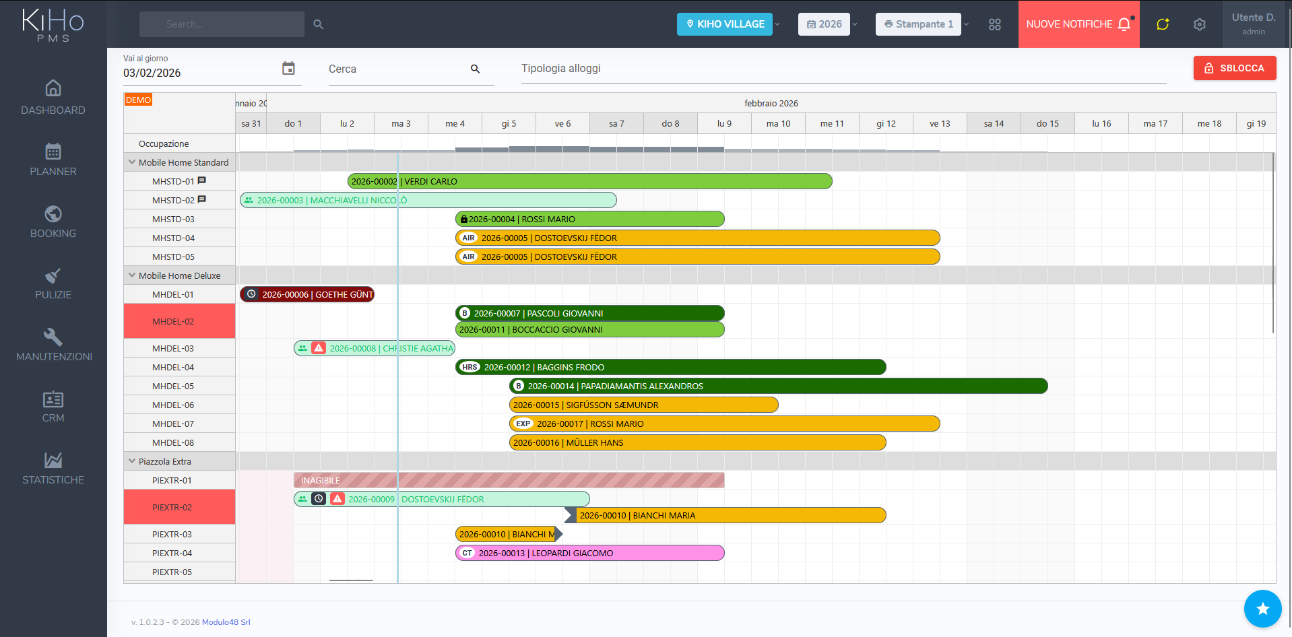Click the HRS badge on Baggins Frodo booking
The height and width of the screenshot is (637, 1292).
tap(470, 367)
